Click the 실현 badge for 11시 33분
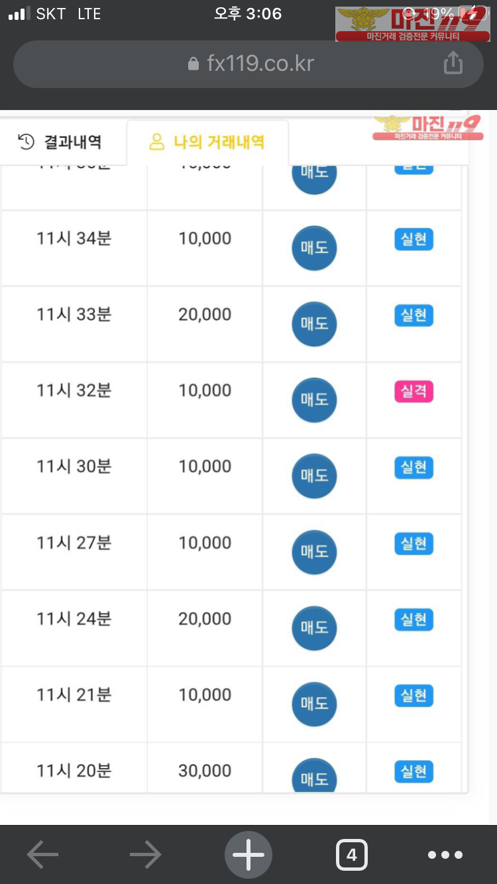The height and width of the screenshot is (884, 497). click(414, 315)
